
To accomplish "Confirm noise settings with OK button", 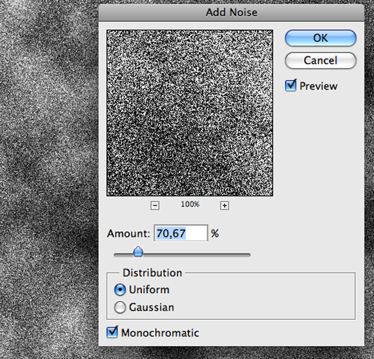I will [x=320, y=38].
